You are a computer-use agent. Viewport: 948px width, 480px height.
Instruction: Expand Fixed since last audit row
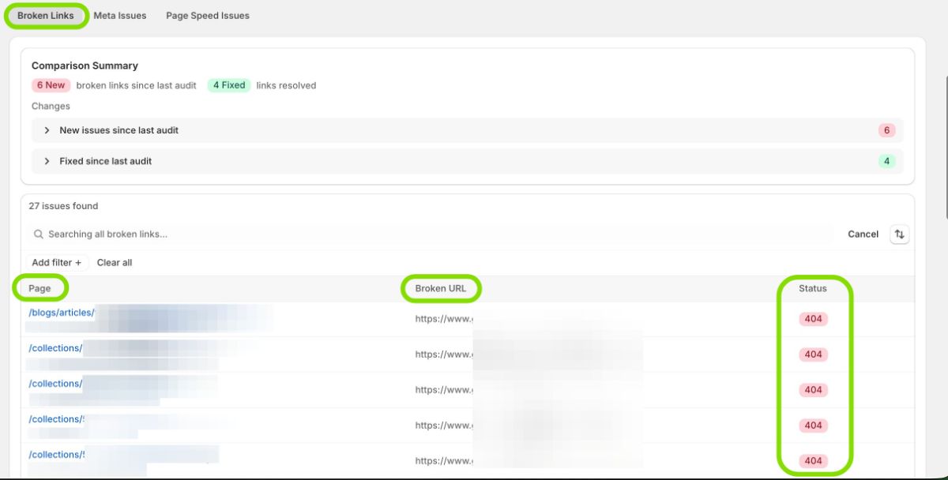point(105,161)
